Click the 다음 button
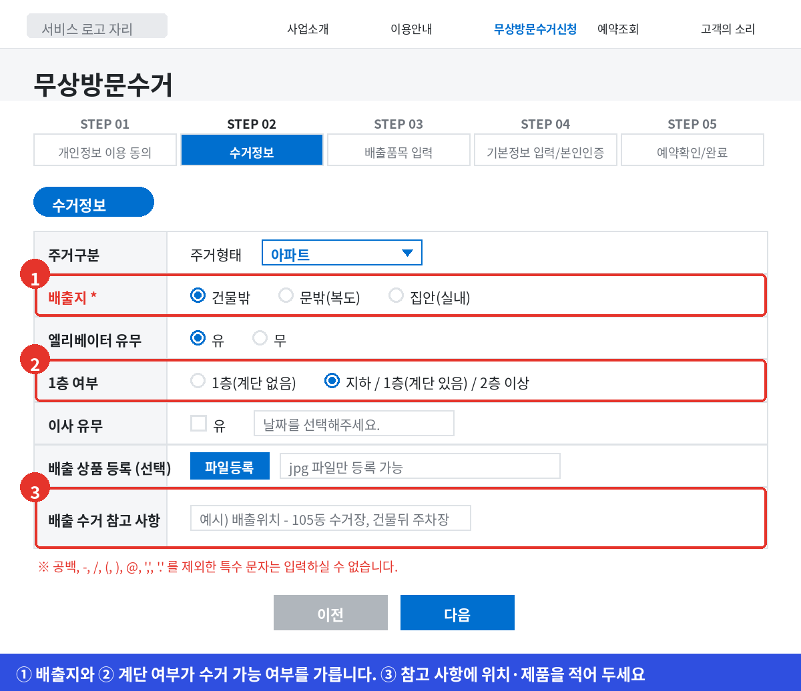Screen dimensions: 801x691 (x=457, y=613)
